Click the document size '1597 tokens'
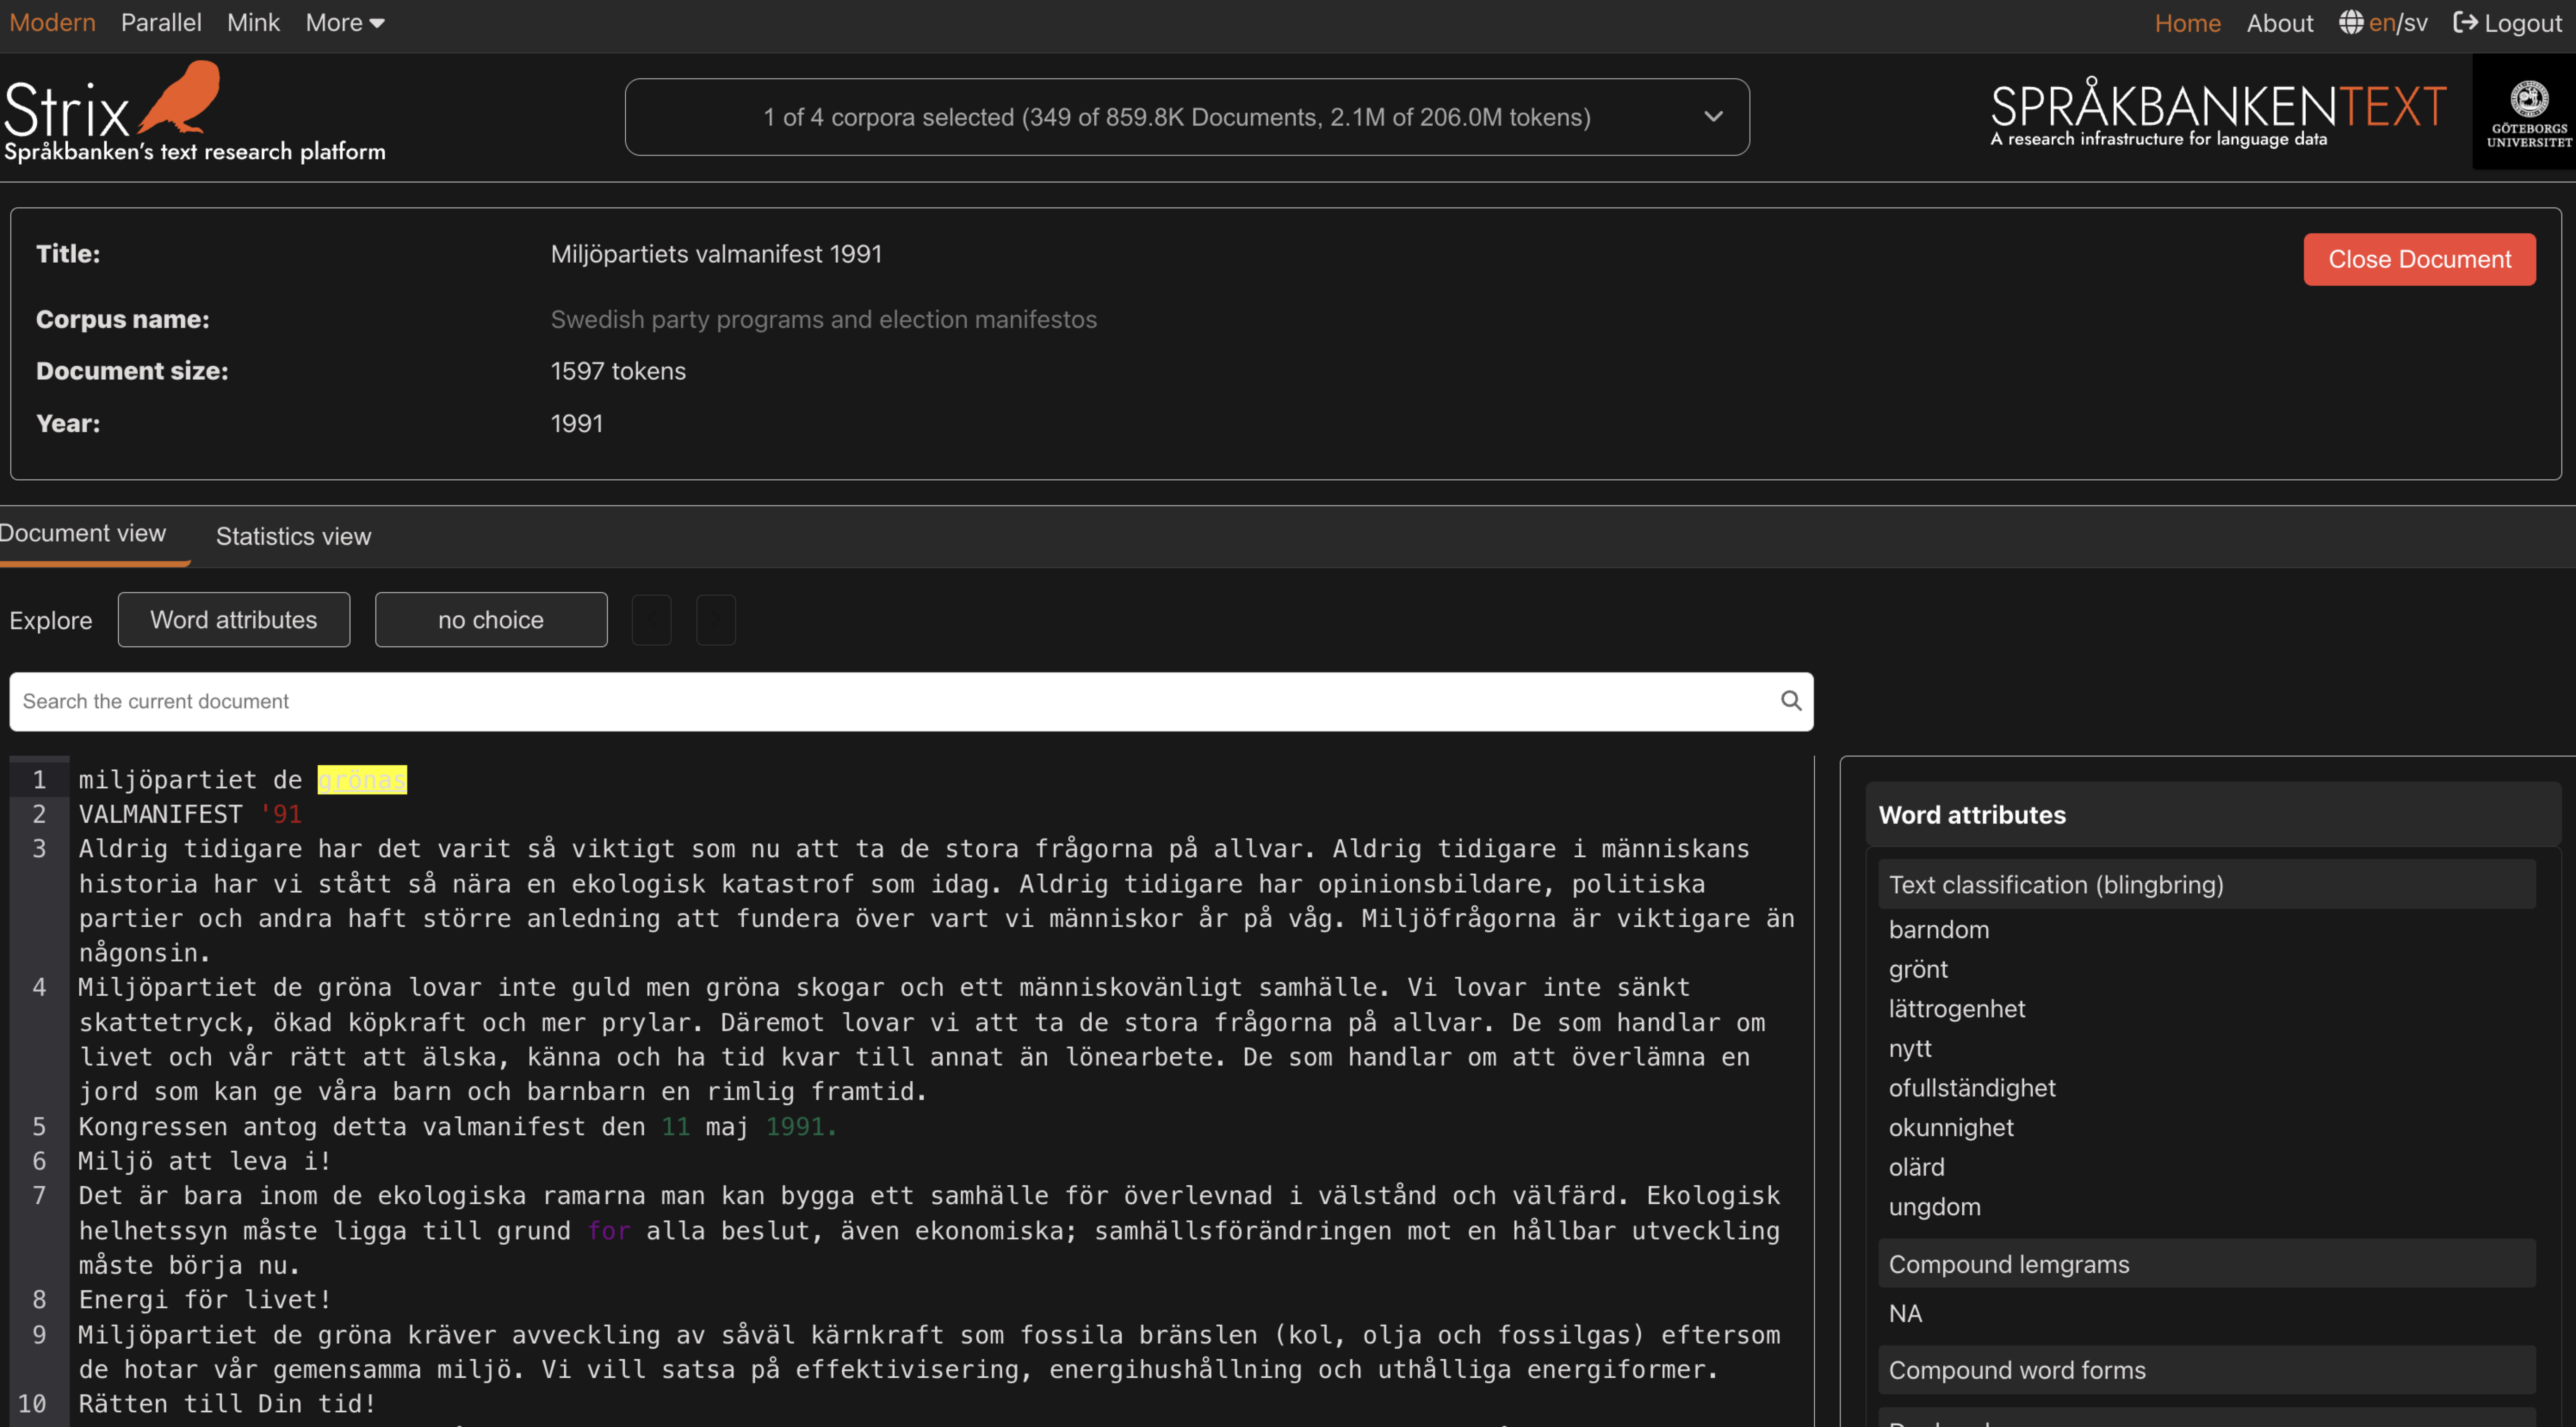Viewport: 2576px width, 1427px height. (x=618, y=372)
